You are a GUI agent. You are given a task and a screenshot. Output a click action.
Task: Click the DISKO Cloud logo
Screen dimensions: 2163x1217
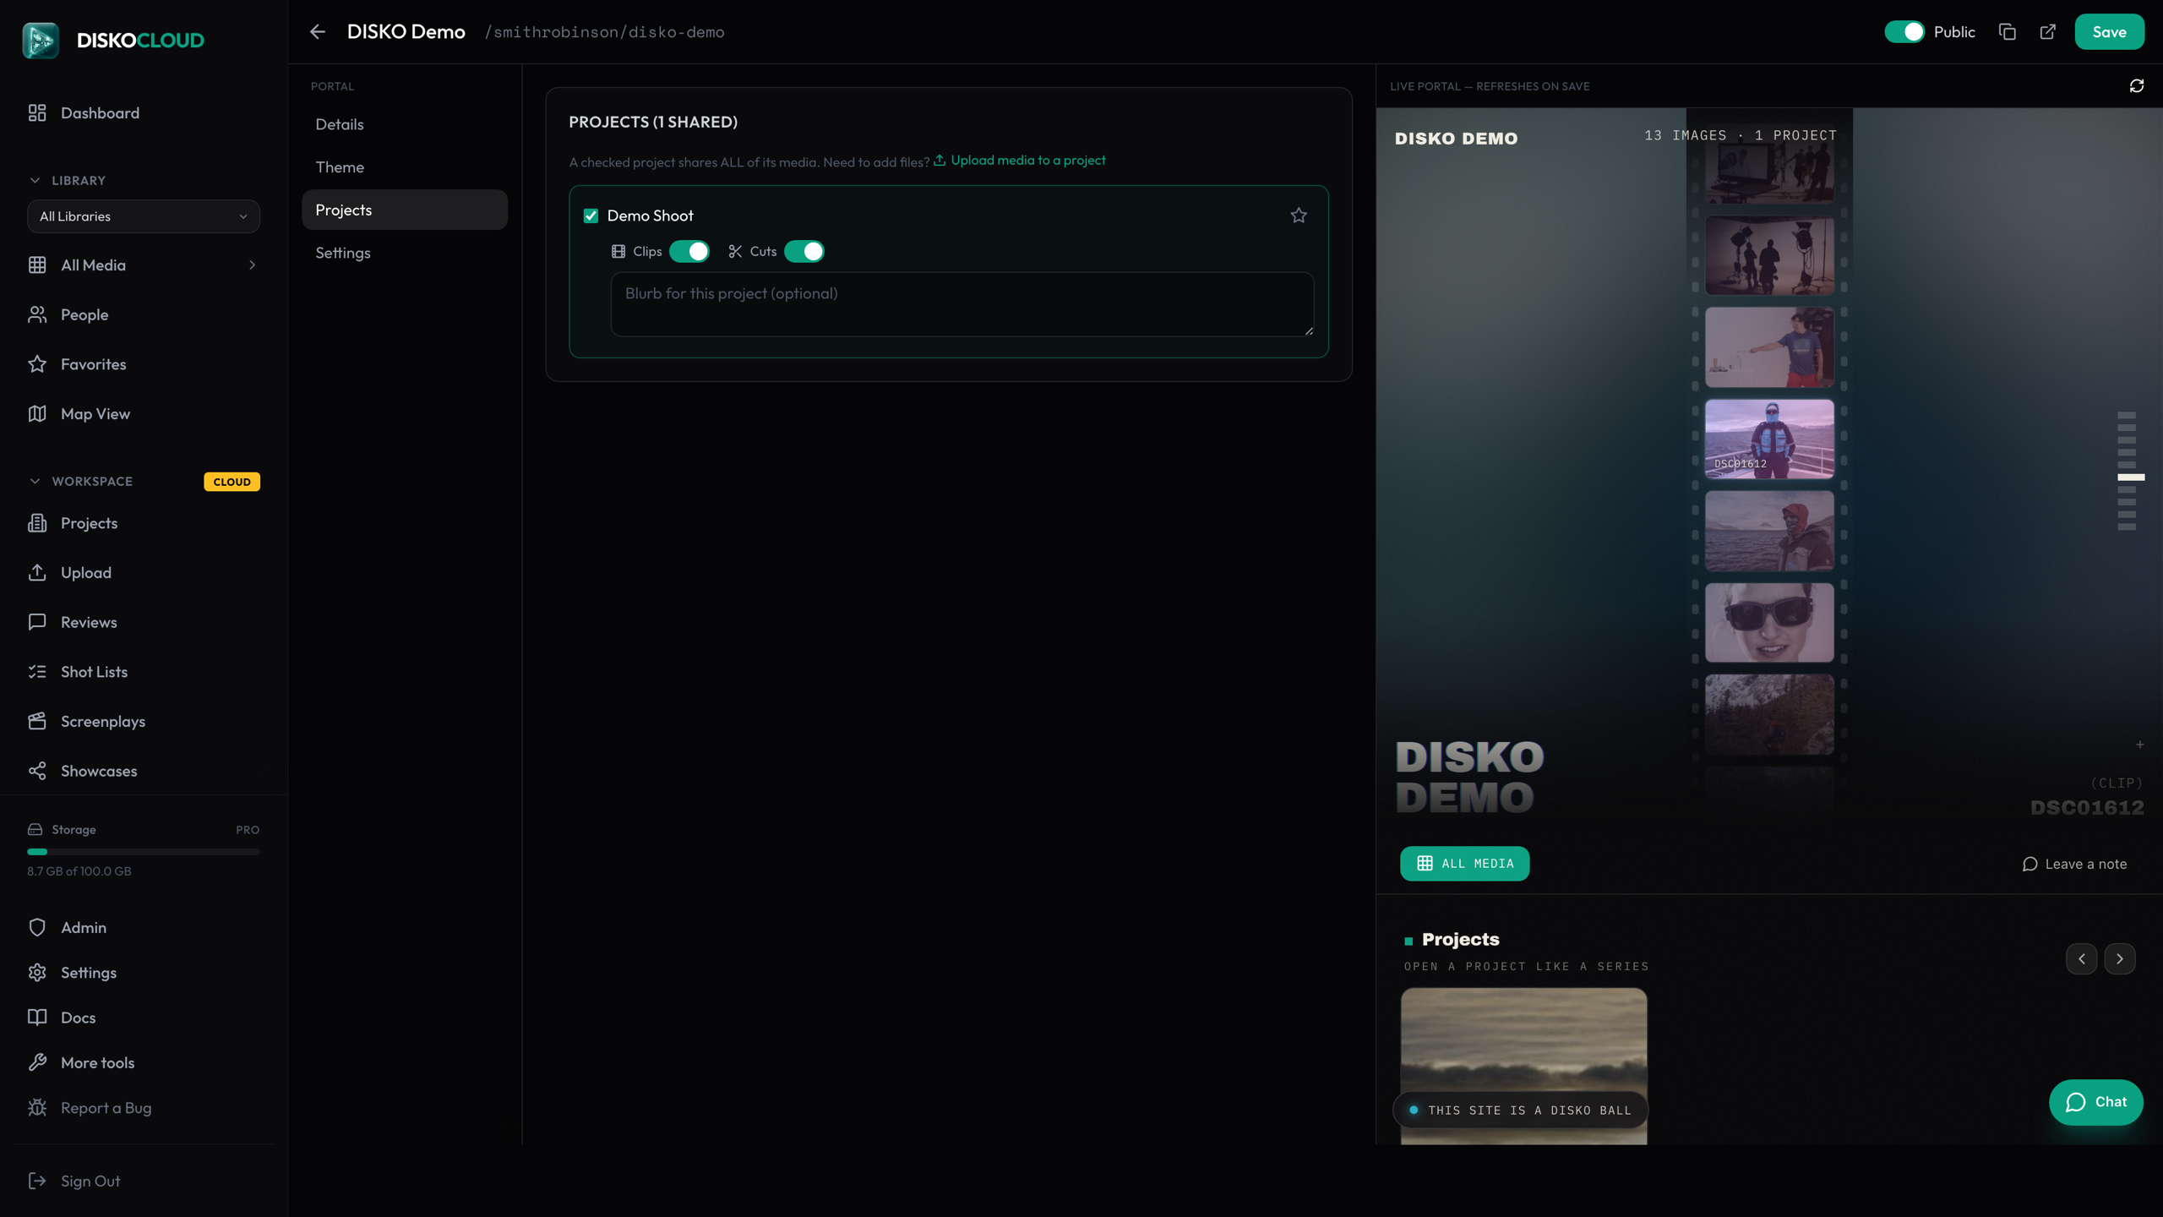(113, 40)
